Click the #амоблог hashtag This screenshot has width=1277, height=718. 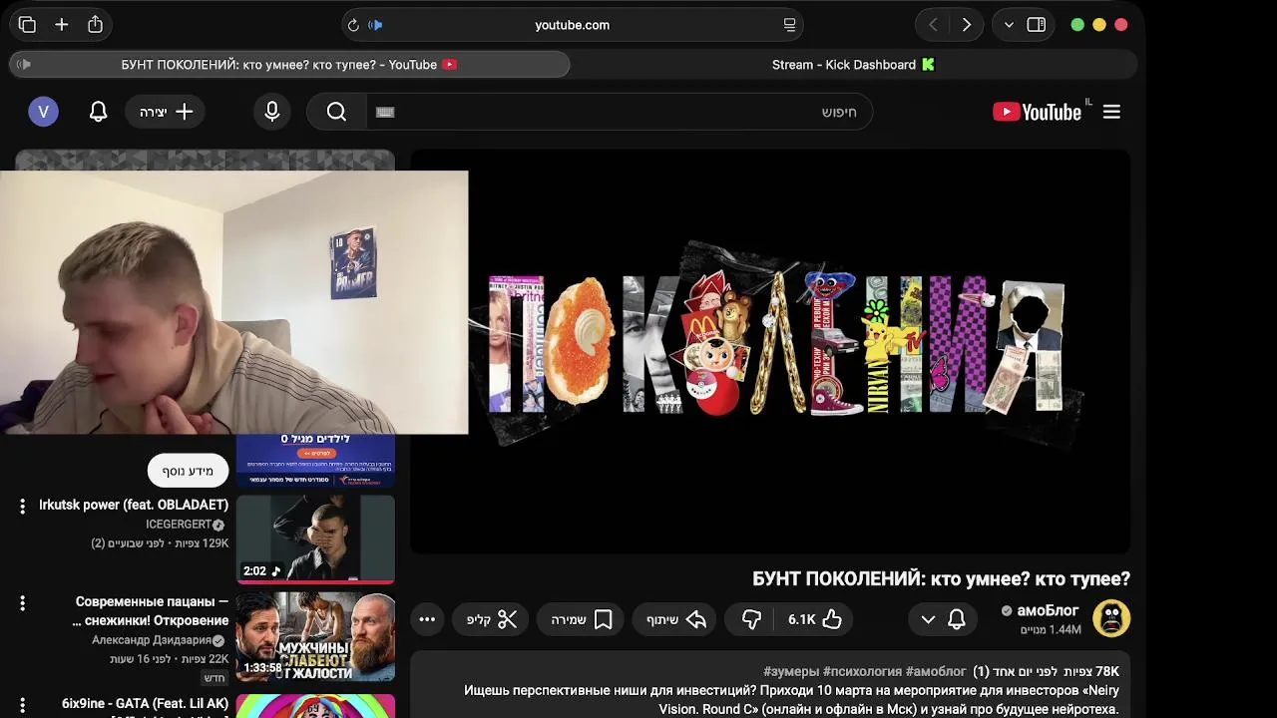(x=936, y=672)
